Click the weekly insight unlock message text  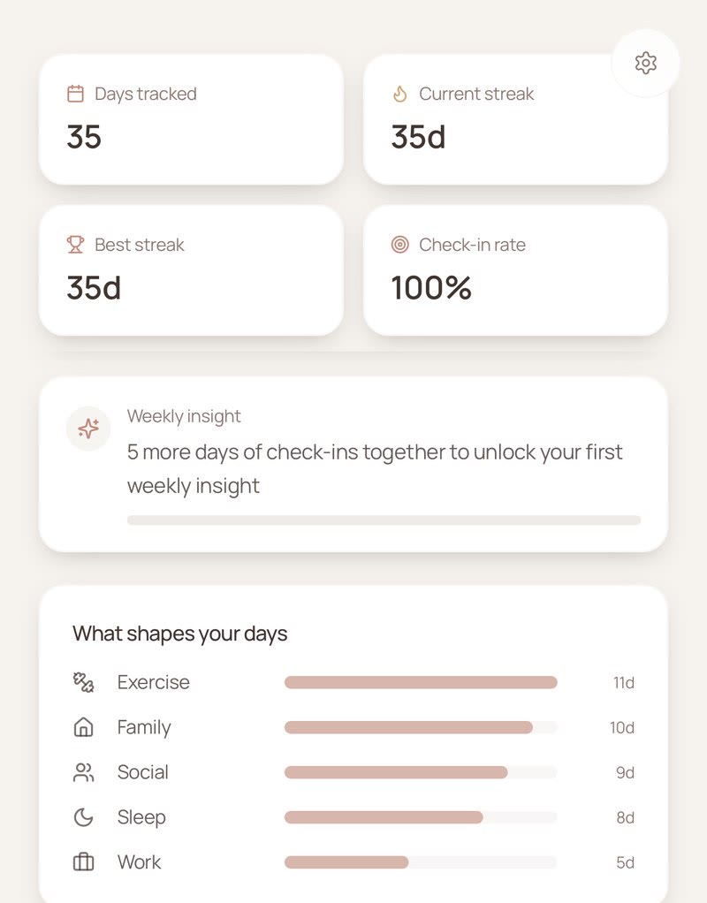coord(375,469)
